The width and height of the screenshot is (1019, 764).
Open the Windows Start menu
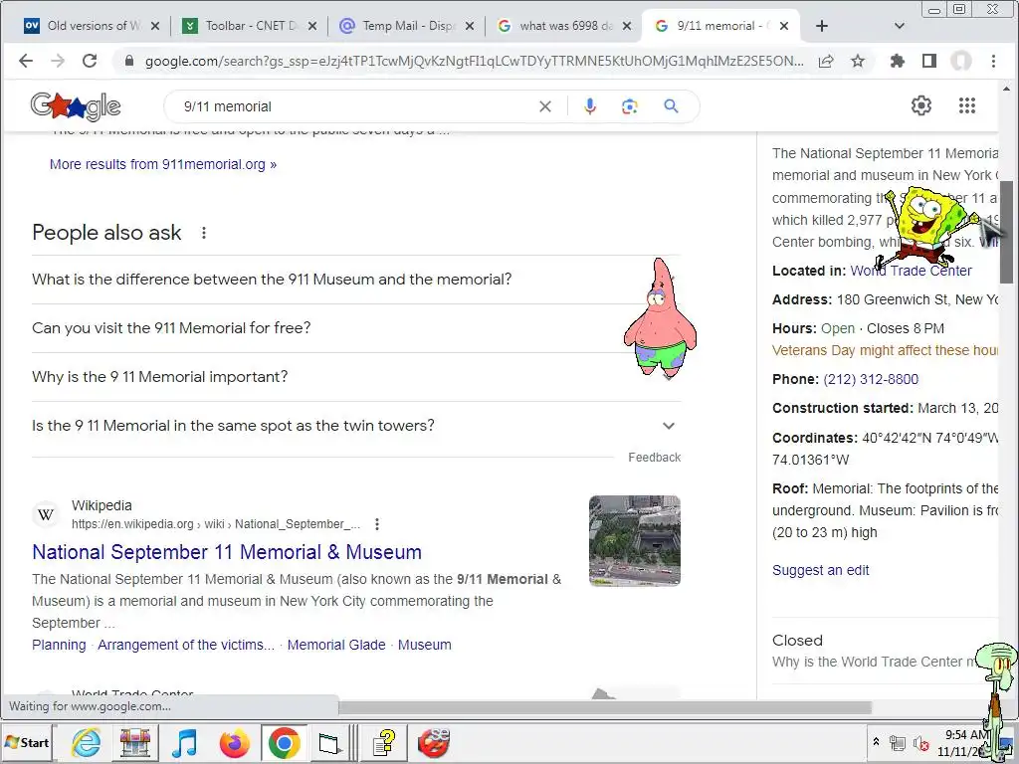pyautogui.click(x=27, y=742)
